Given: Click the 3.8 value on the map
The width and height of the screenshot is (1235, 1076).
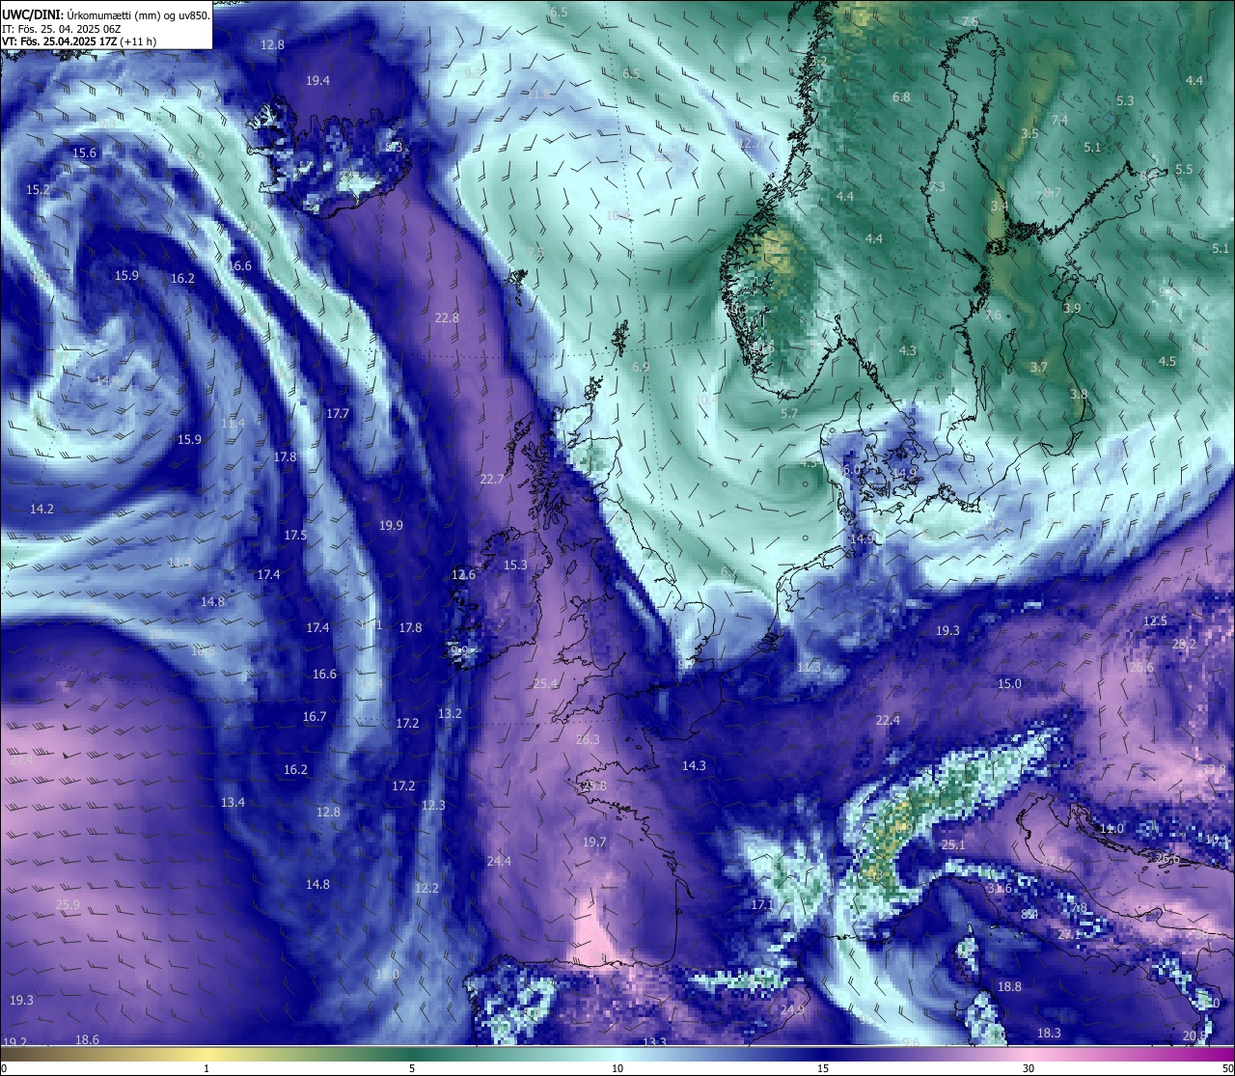Looking at the screenshot, I should [x=1079, y=395].
